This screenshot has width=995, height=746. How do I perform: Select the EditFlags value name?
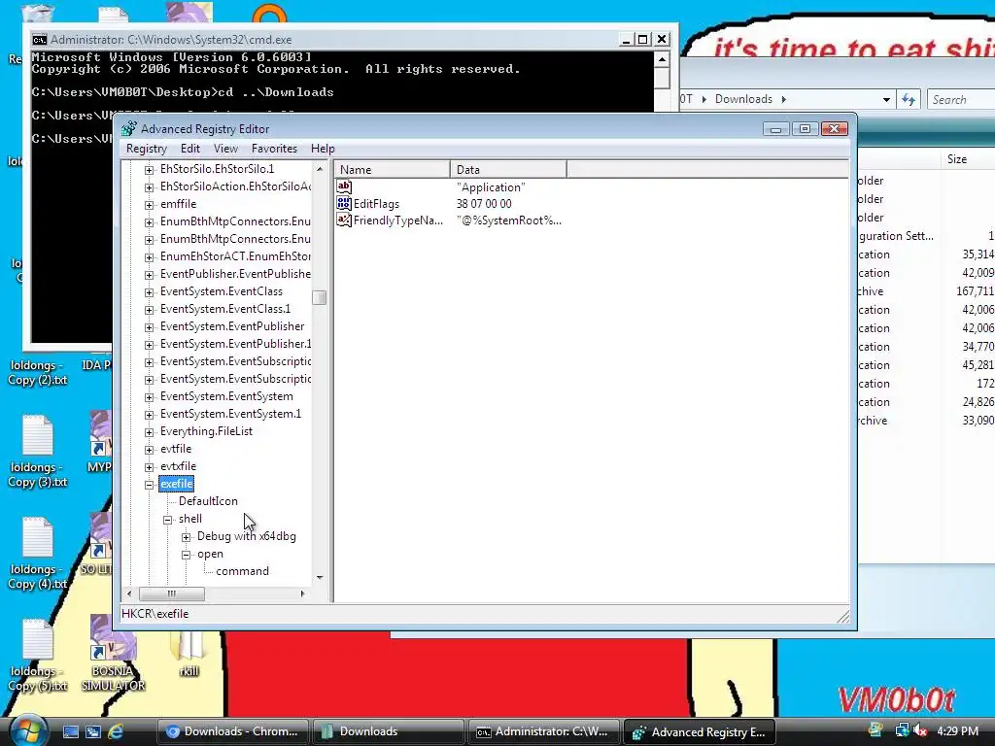376,204
